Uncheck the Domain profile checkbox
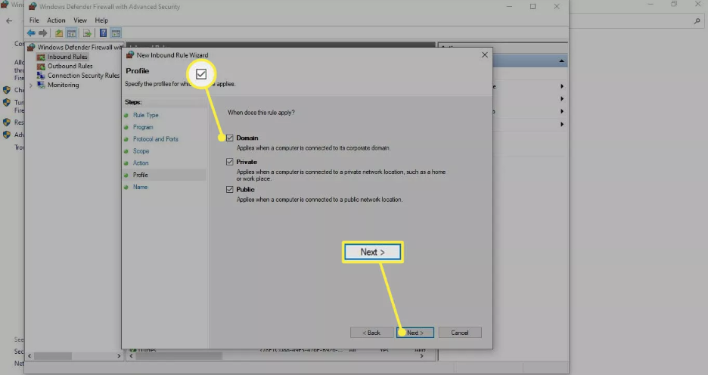This screenshot has height=375, width=708. (230, 138)
